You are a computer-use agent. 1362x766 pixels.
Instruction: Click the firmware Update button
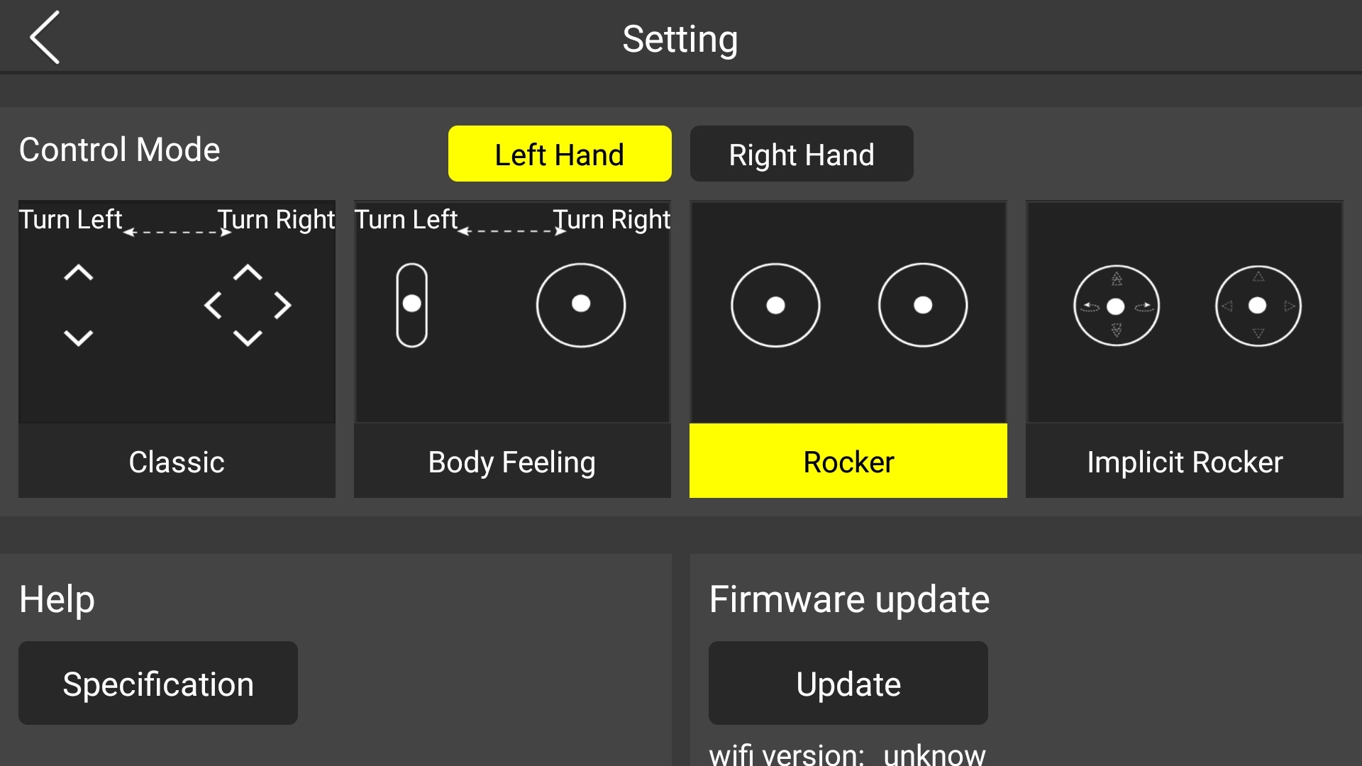[x=846, y=683]
